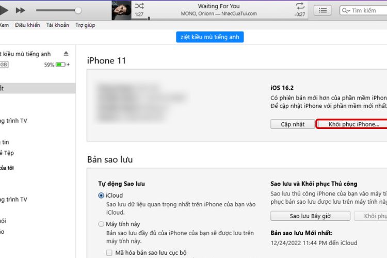Screen dimensions: 387x258
Task: Click the battery status icon in sidebar
Action: pyautogui.click(x=62, y=64)
